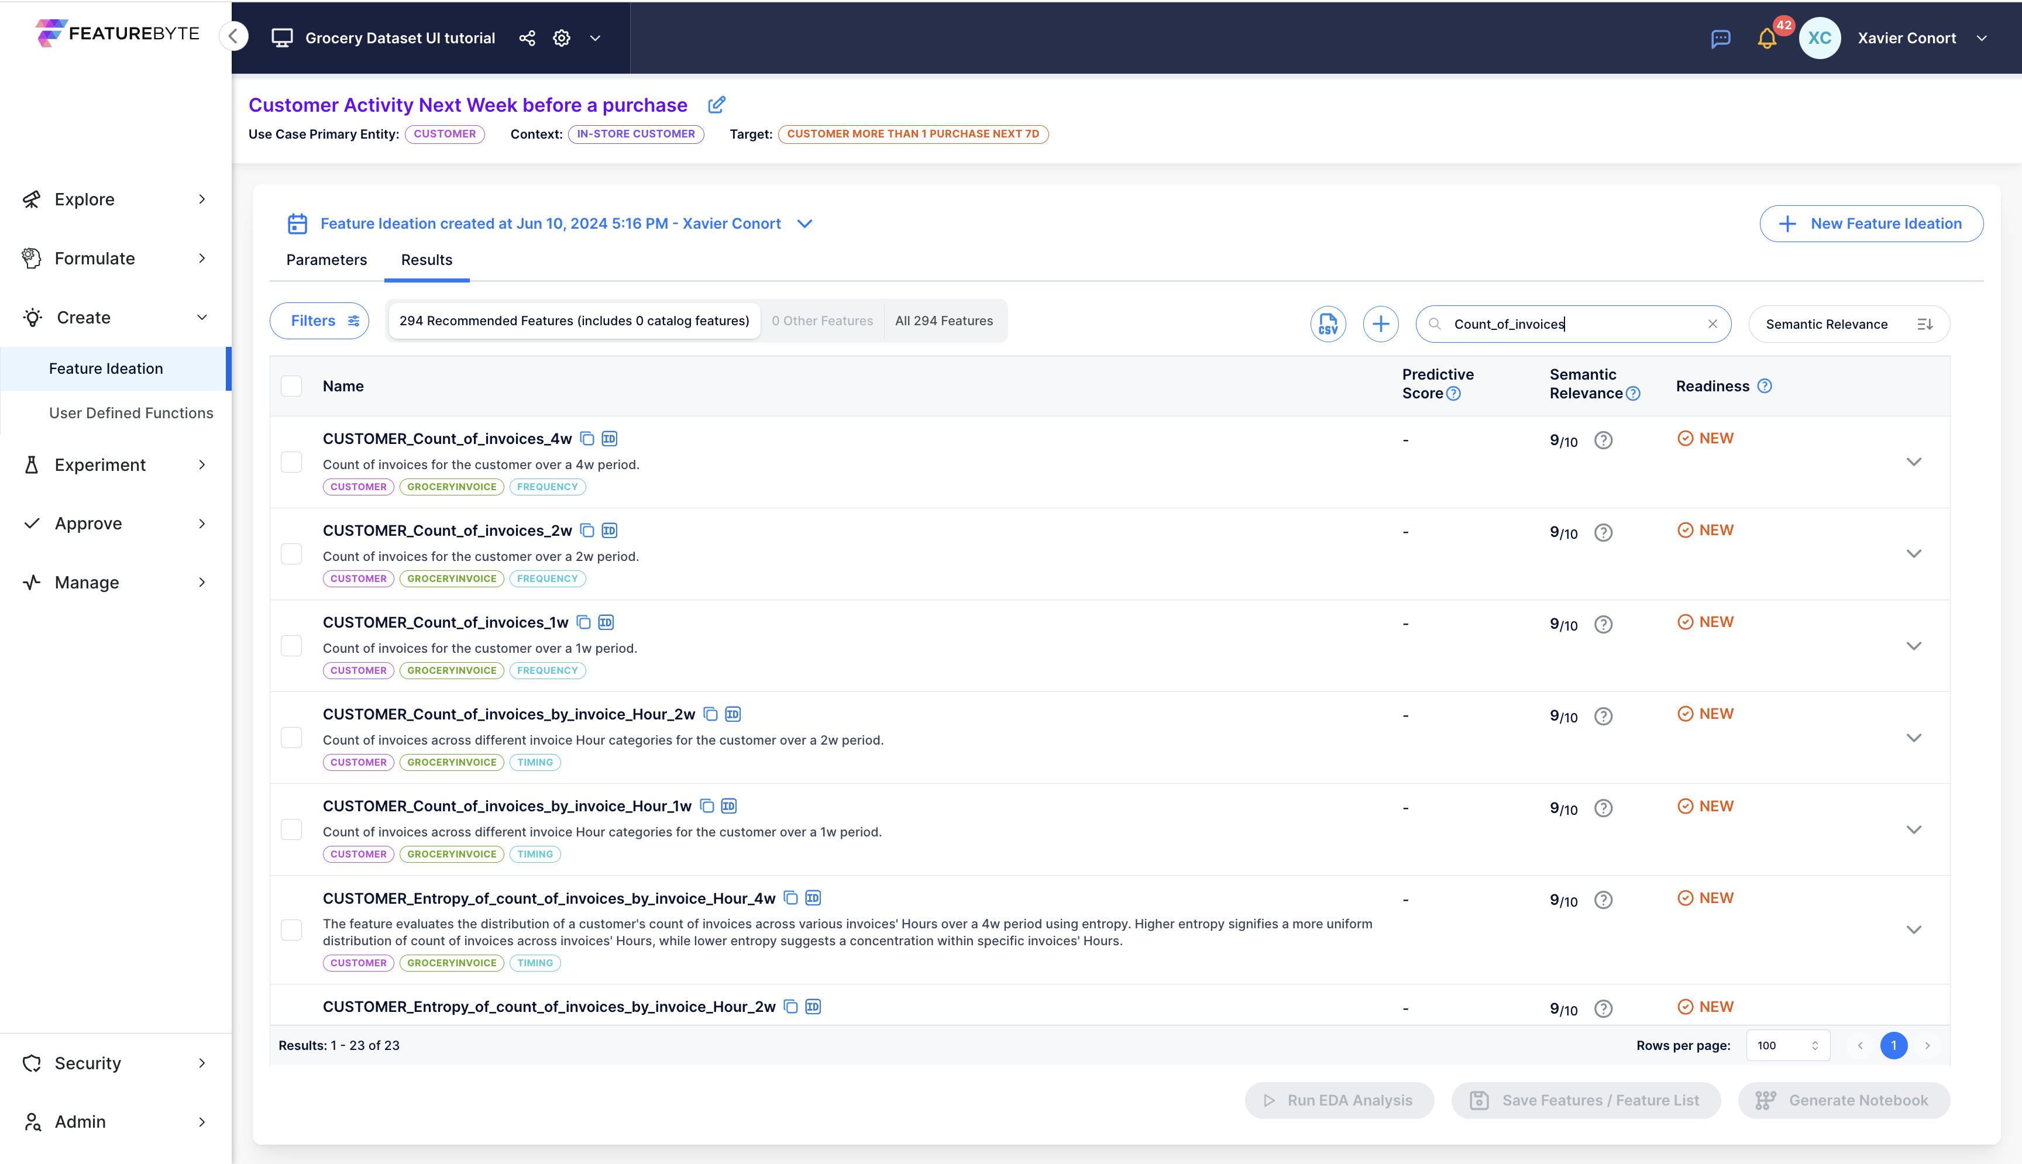This screenshot has width=2022, height=1164.
Task: Expand the Formulate sidebar menu
Action: pyautogui.click(x=116, y=258)
